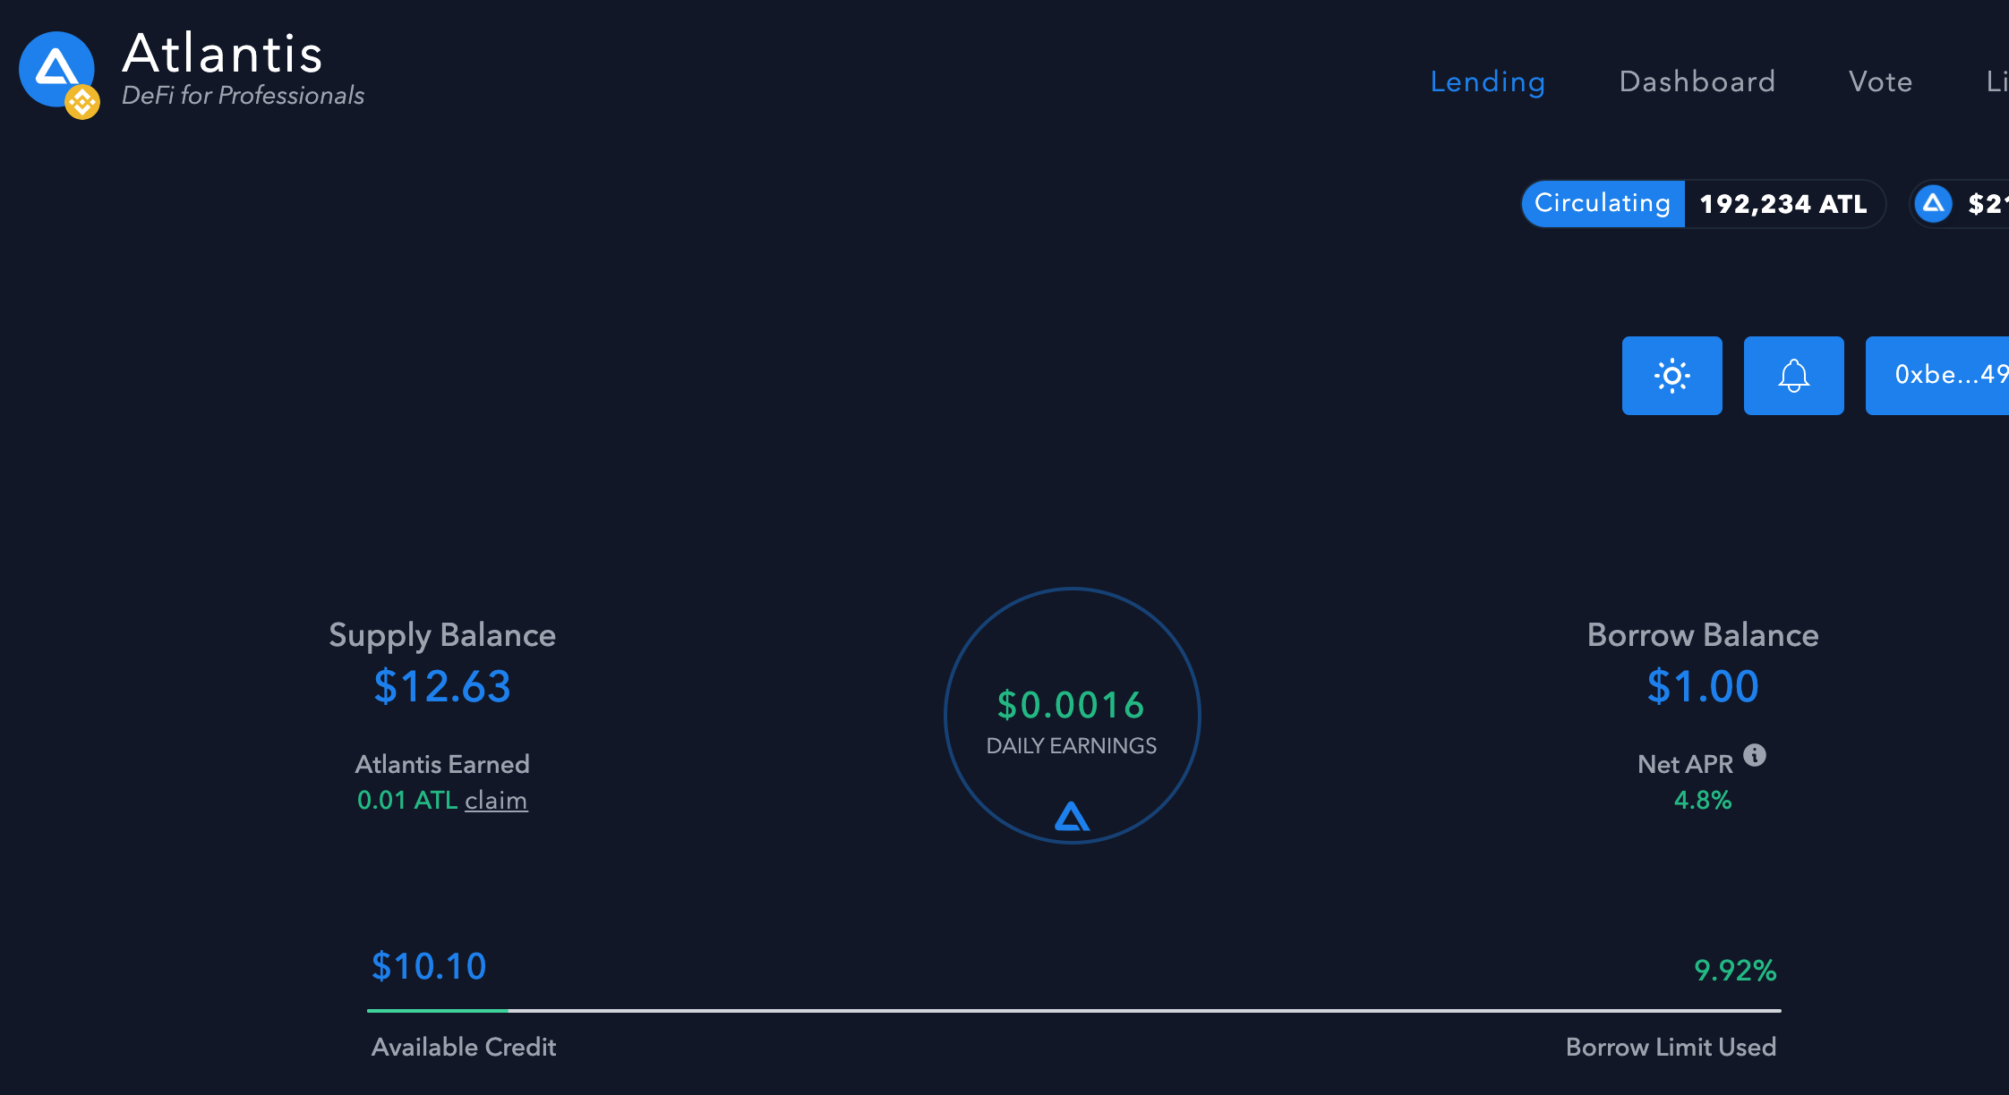Click the 192,234 ATL supply value
The image size is (2009, 1095).
point(1782,204)
